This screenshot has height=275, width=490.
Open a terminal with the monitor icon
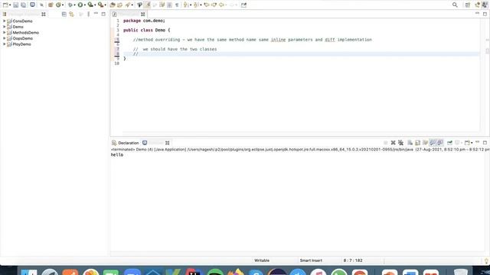click(32, 5)
